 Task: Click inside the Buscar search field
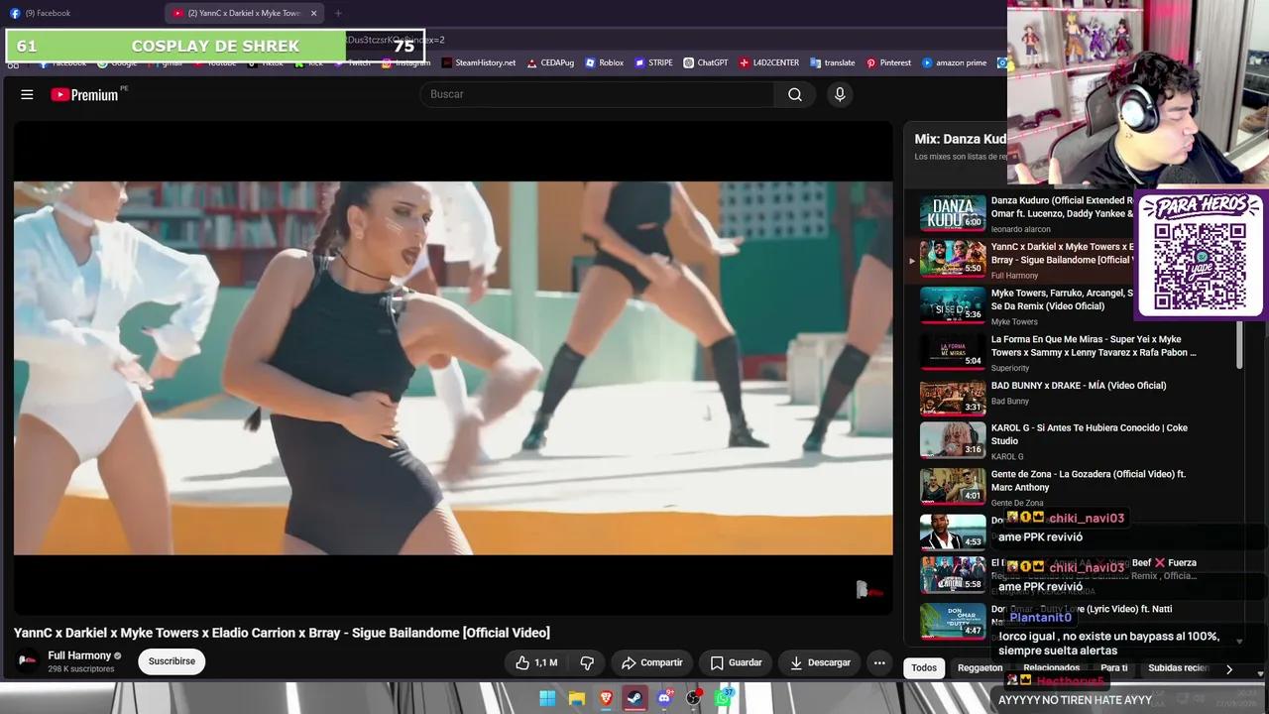pos(598,94)
